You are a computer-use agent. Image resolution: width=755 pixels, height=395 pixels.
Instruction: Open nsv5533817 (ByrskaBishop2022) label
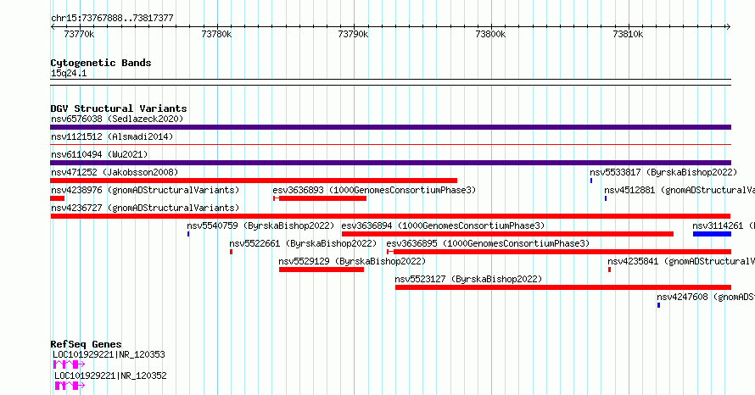[663, 172]
